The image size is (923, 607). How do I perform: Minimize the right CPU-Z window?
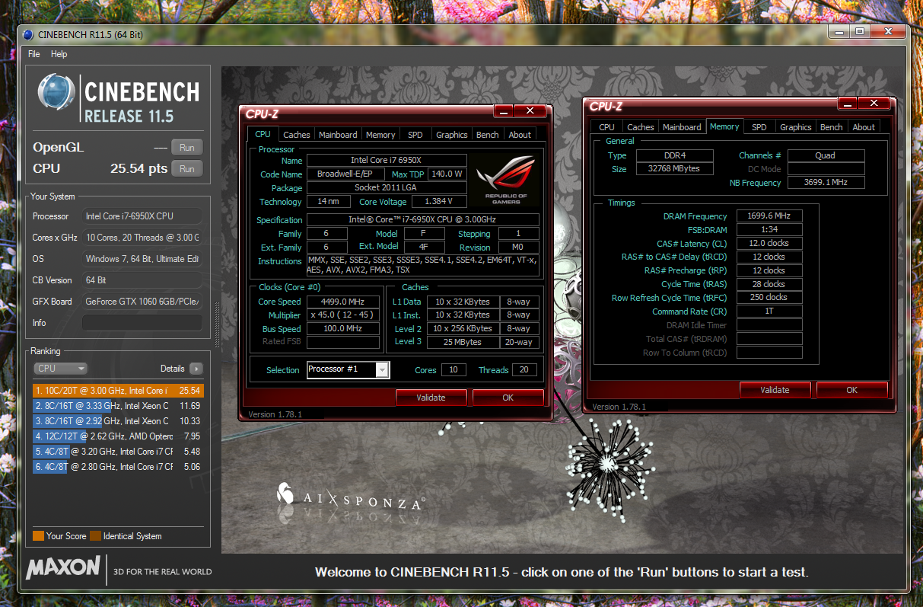click(848, 104)
